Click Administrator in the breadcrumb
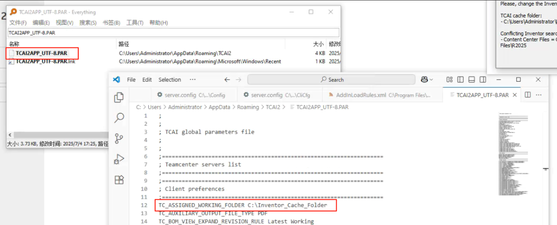The width and height of the screenshot is (557, 225). pyautogui.click(x=185, y=107)
